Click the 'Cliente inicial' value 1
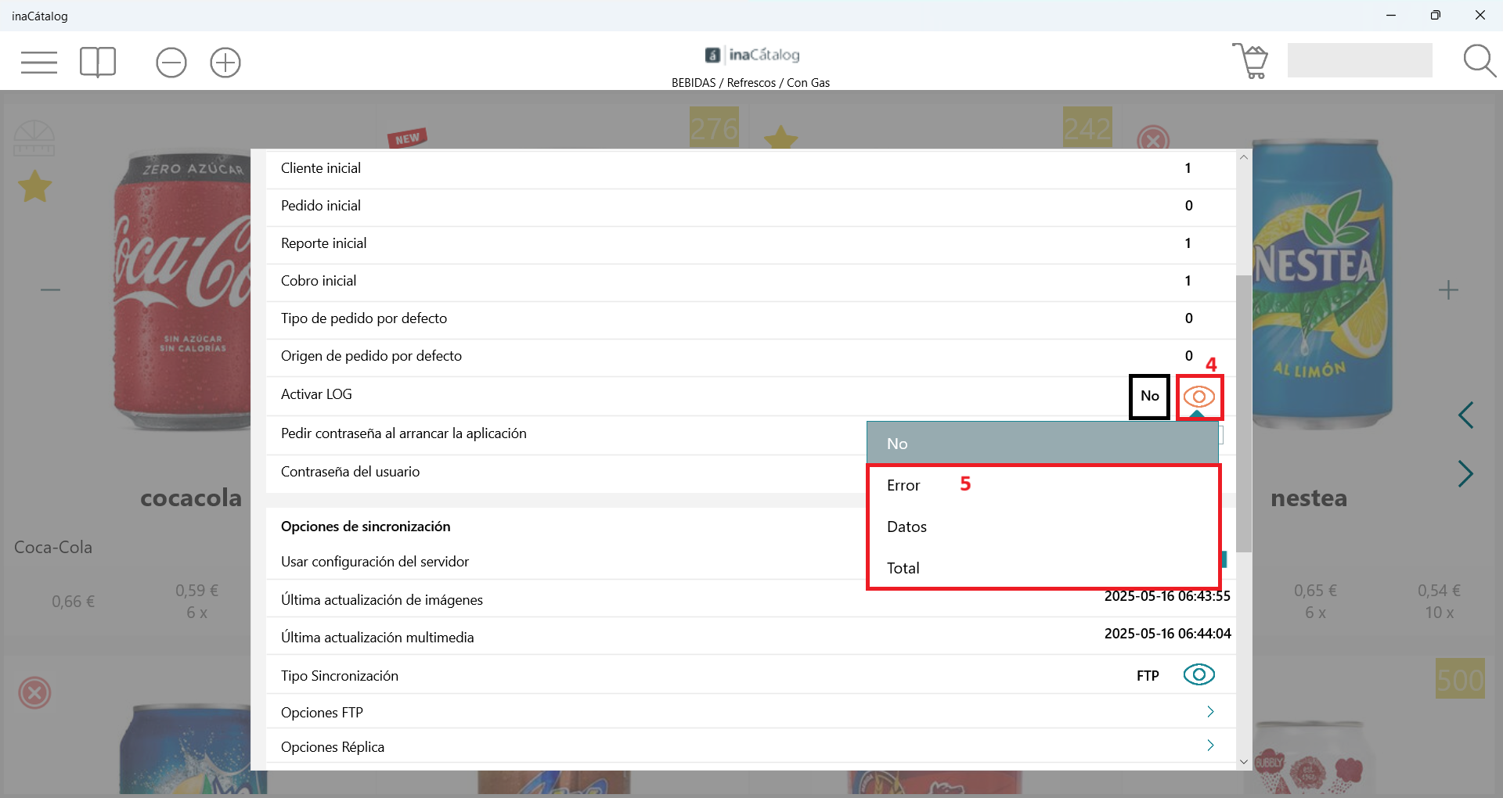 pyautogui.click(x=1188, y=168)
